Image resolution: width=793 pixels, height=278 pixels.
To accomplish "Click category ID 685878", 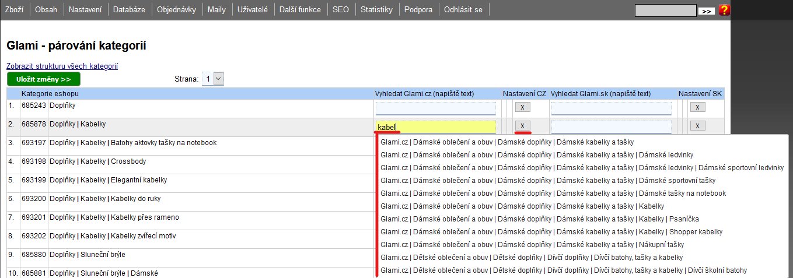I will 33,125.
